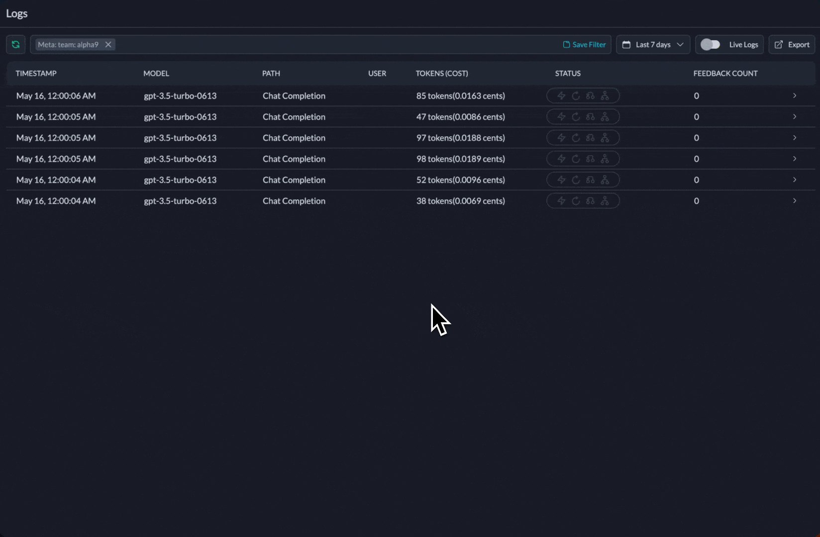Image resolution: width=820 pixels, height=537 pixels.
Task: Click the Logs page title
Action: coord(16,13)
